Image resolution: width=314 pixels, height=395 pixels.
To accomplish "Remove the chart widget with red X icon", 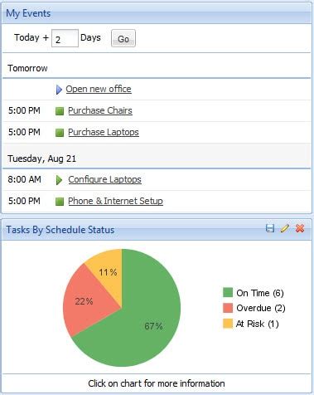I will (300, 228).
